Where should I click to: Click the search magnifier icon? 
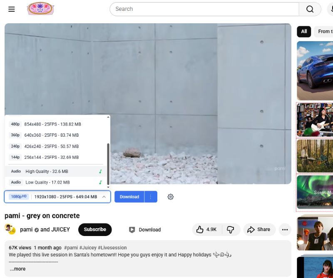(x=310, y=9)
